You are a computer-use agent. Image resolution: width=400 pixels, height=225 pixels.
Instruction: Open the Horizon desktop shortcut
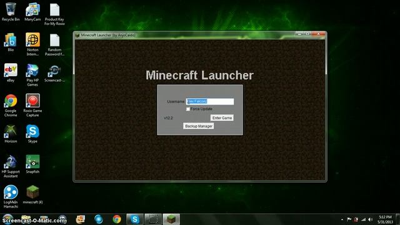click(x=11, y=134)
